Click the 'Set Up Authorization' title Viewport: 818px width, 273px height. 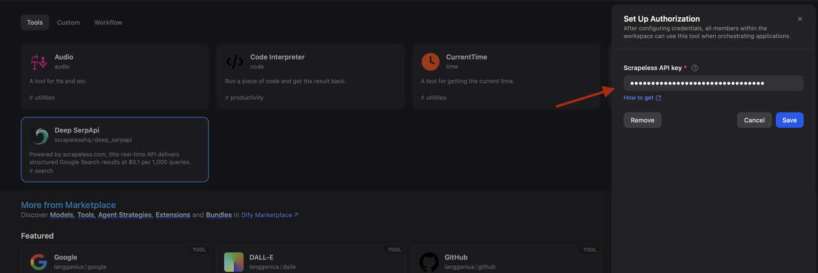coord(661,19)
